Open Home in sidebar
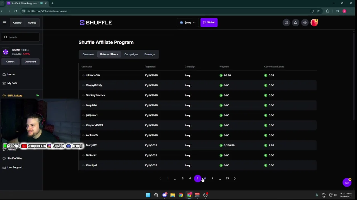Image resolution: width=357 pixels, height=200 pixels. (11, 74)
